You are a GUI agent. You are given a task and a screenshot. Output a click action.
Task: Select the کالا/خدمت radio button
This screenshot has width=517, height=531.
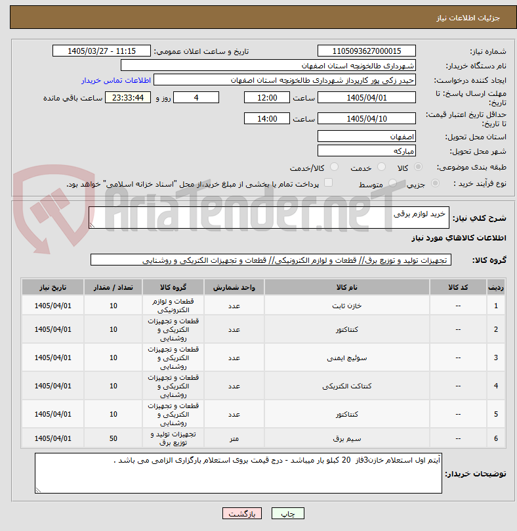pos(334,167)
